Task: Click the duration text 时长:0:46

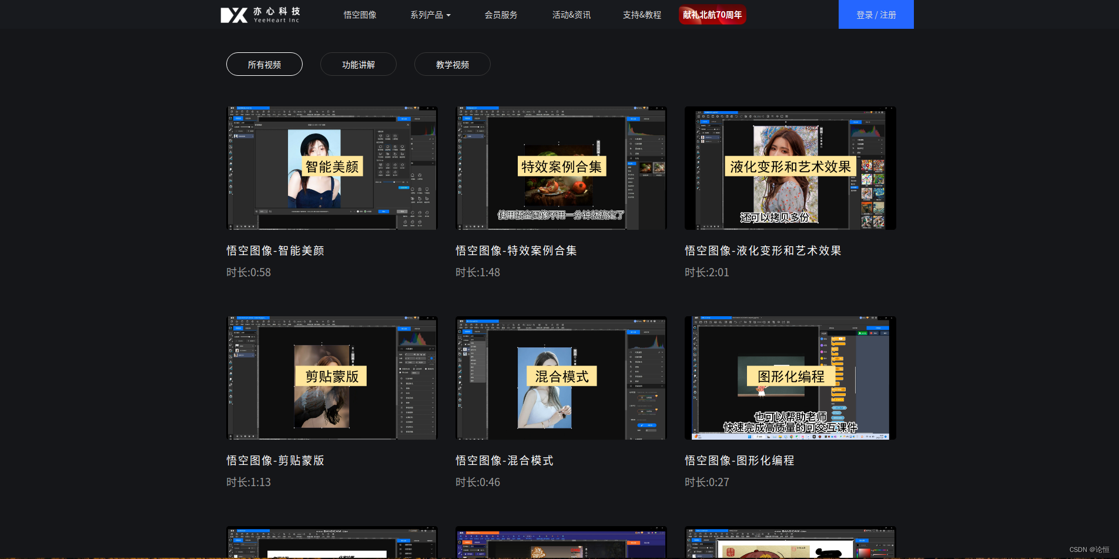Action: [x=478, y=482]
